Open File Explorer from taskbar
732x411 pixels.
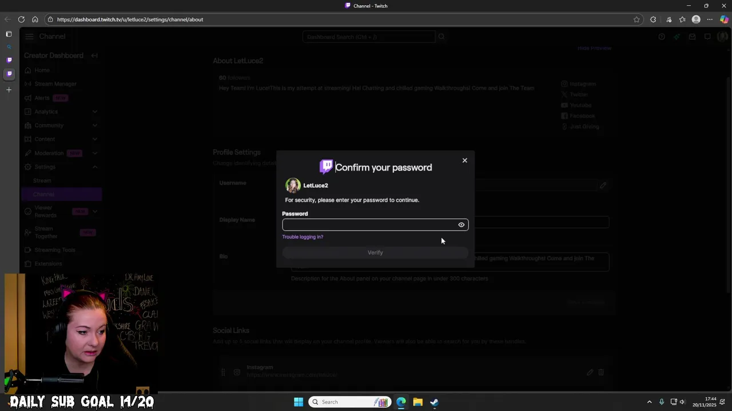417,402
